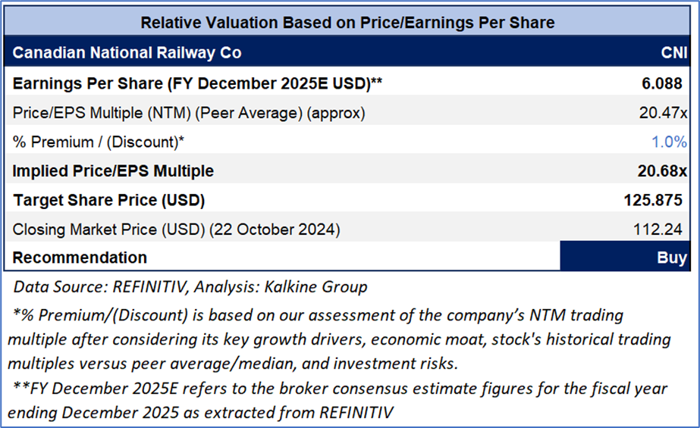Select the Price/EPS Multiple Peer Average label
Image resolution: width=700 pixels, height=428 pixels.
189,113
